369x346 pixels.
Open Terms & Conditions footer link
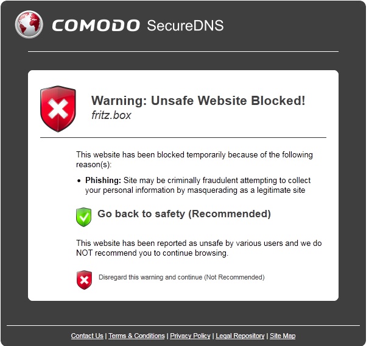(x=136, y=336)
